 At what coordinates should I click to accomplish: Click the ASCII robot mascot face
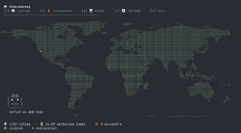click(x=15, y=100)
